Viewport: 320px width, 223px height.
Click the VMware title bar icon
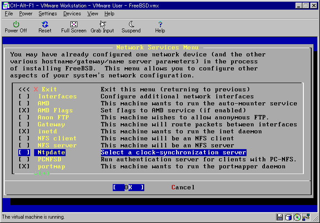coord(6,6)
